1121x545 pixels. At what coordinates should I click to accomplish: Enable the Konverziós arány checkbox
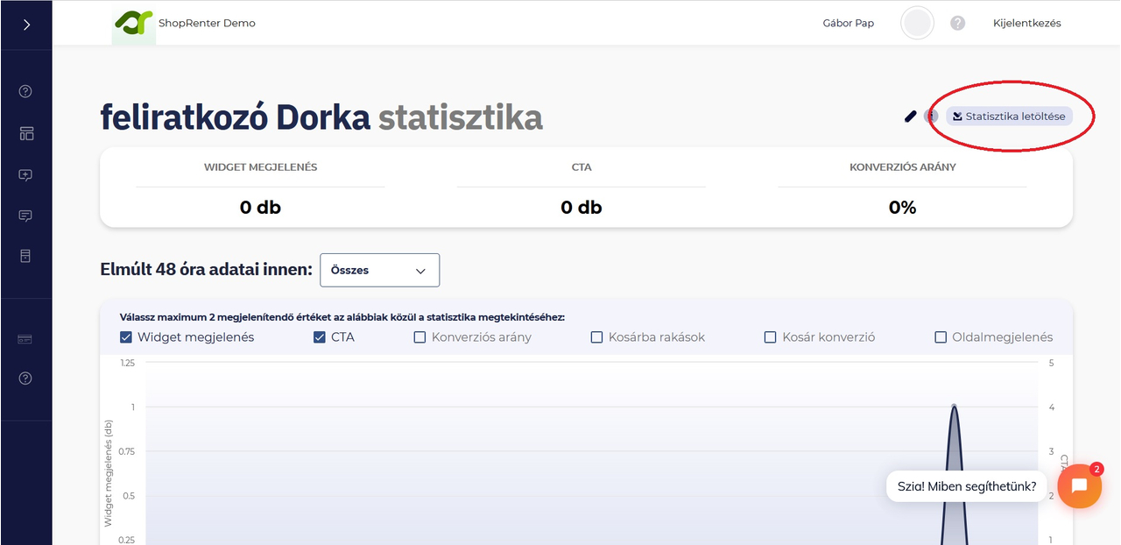click(x=419, y=336)
